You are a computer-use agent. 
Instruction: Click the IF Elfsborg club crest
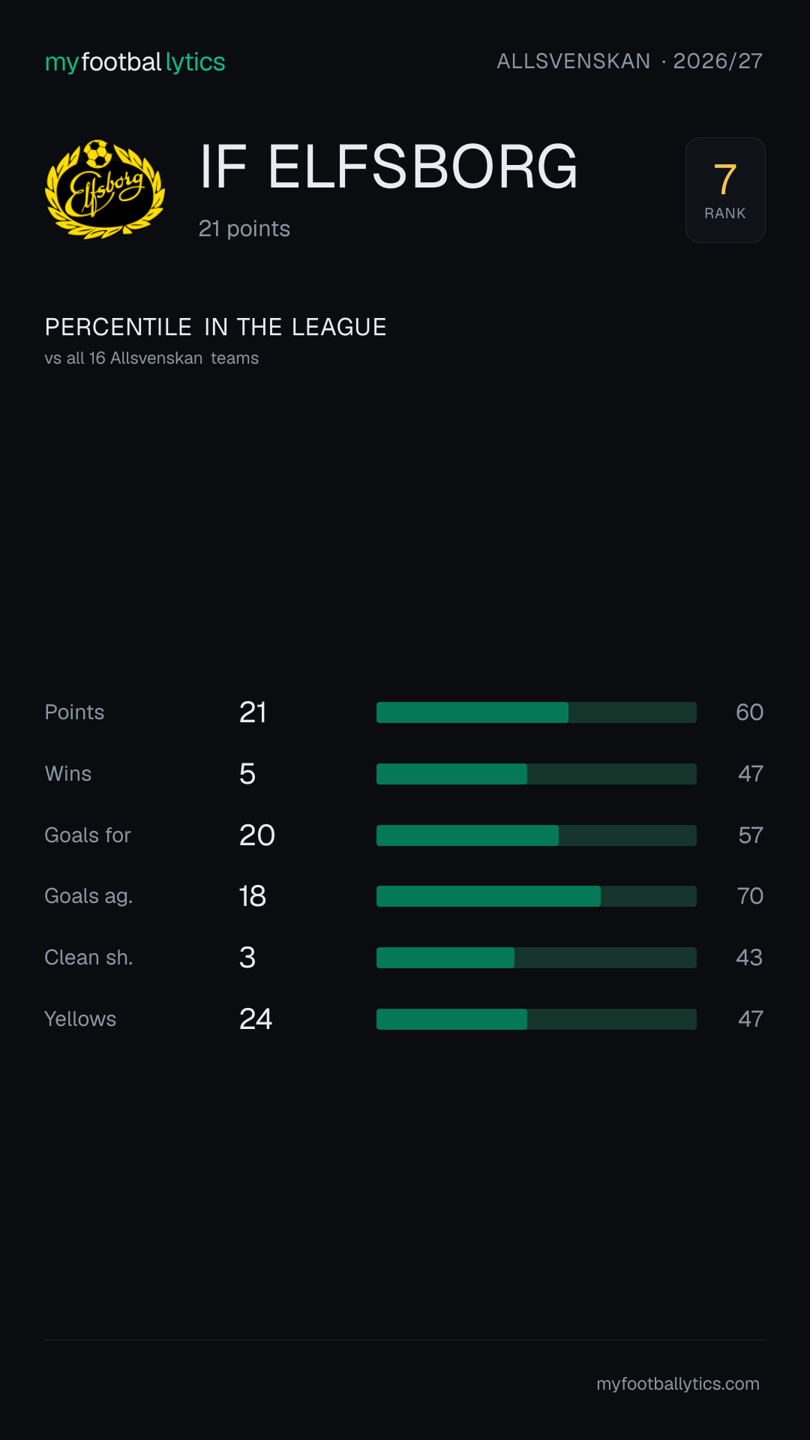(x=105, y=189)
